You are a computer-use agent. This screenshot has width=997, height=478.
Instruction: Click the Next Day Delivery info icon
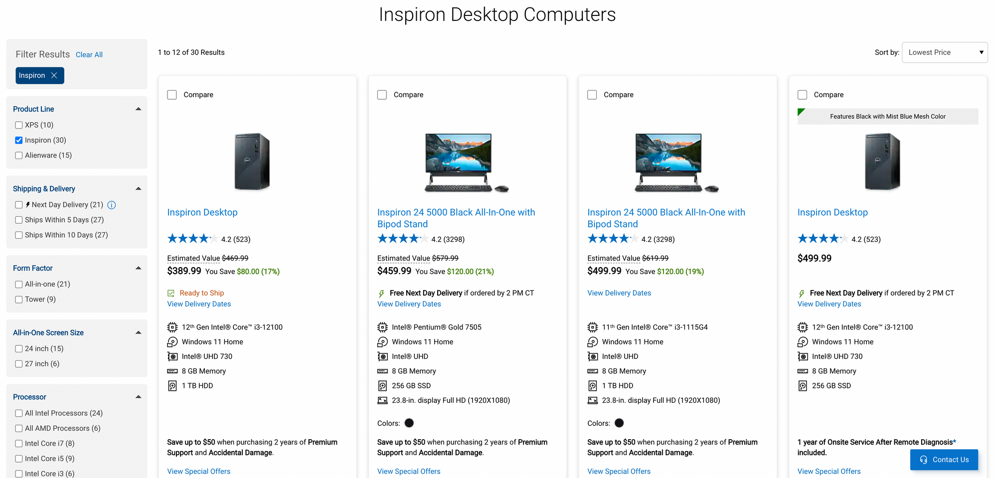click(x=112, y=205)
